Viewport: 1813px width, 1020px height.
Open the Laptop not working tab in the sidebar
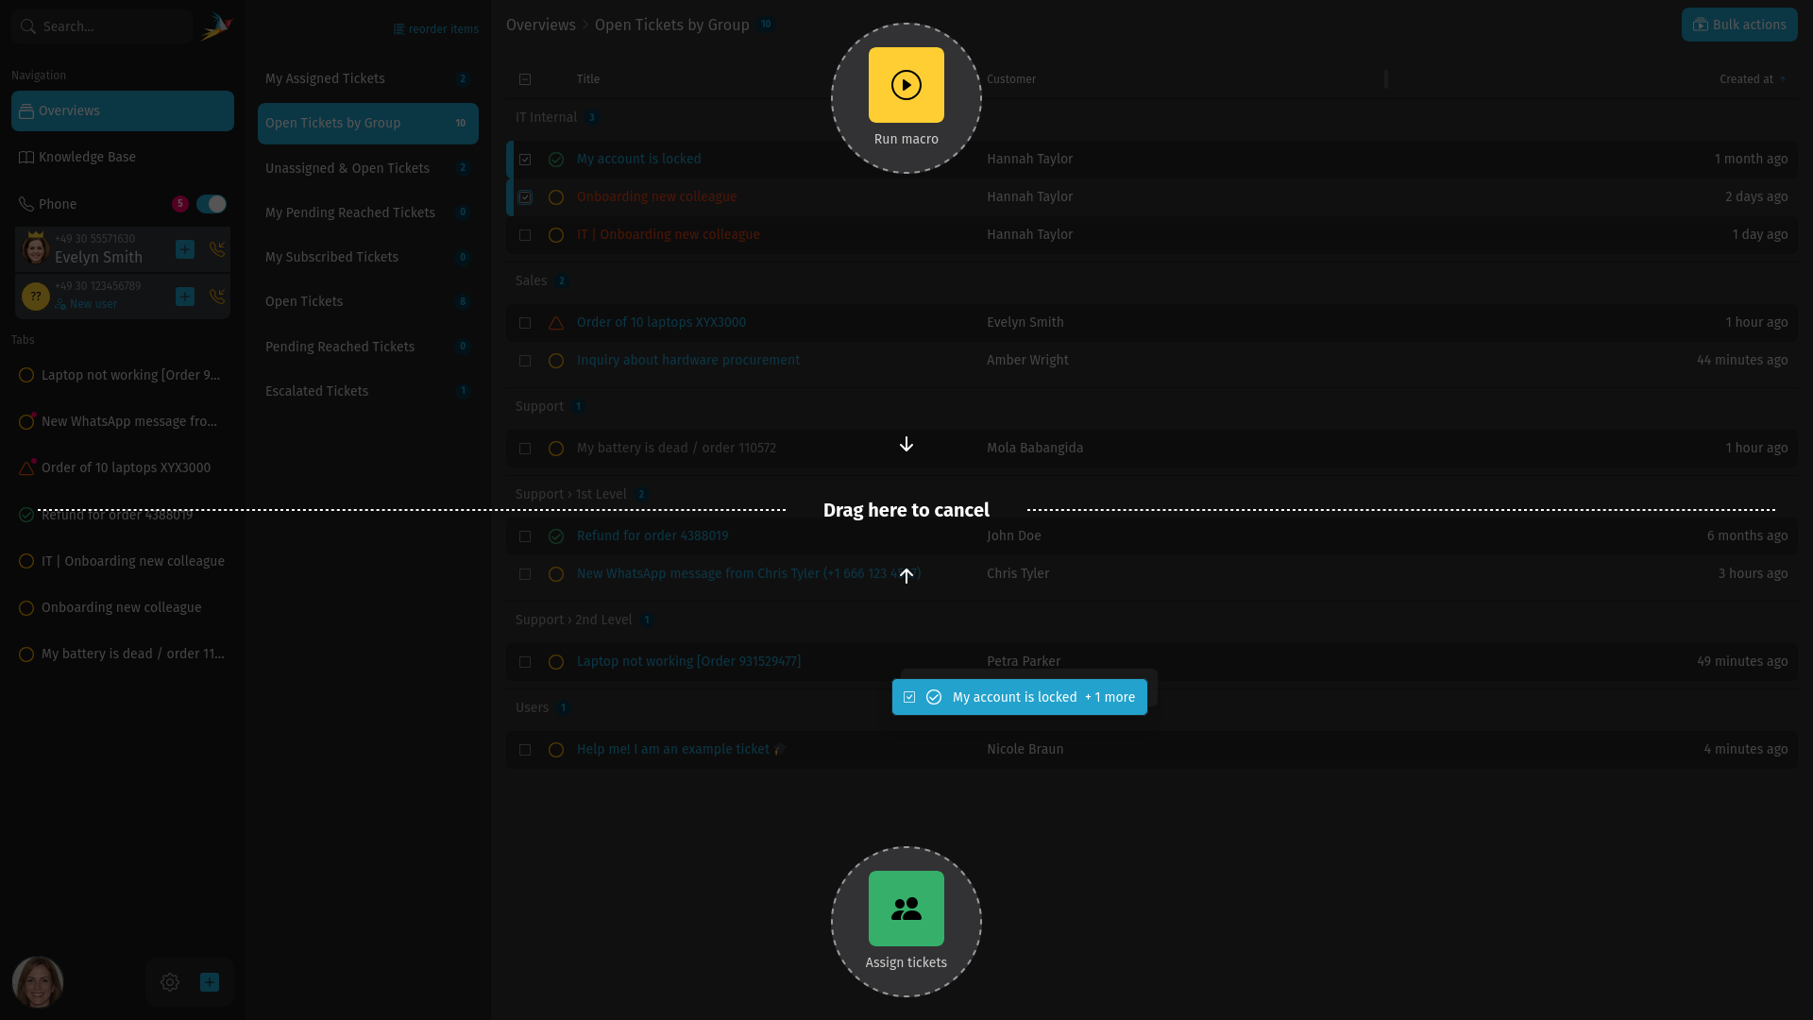[123, 375]
